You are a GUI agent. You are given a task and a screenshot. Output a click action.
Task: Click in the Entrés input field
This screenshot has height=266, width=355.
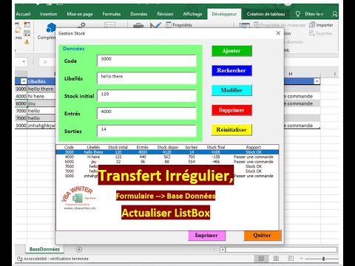pyautogui.click(x=146, y=113)
